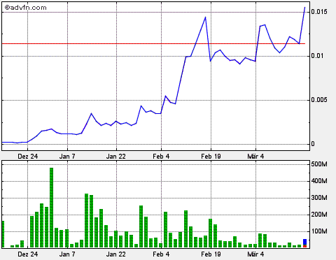Click 'Jan 22' date label under price chart
Screen dimensions: 336x260
tap(115, 156)
